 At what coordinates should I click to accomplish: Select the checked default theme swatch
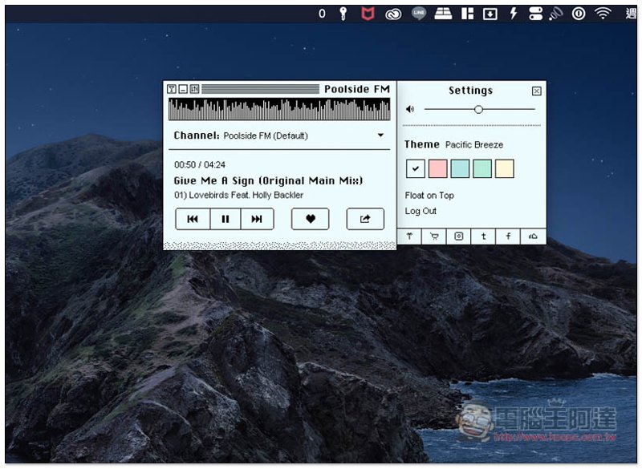pos(415,168)
